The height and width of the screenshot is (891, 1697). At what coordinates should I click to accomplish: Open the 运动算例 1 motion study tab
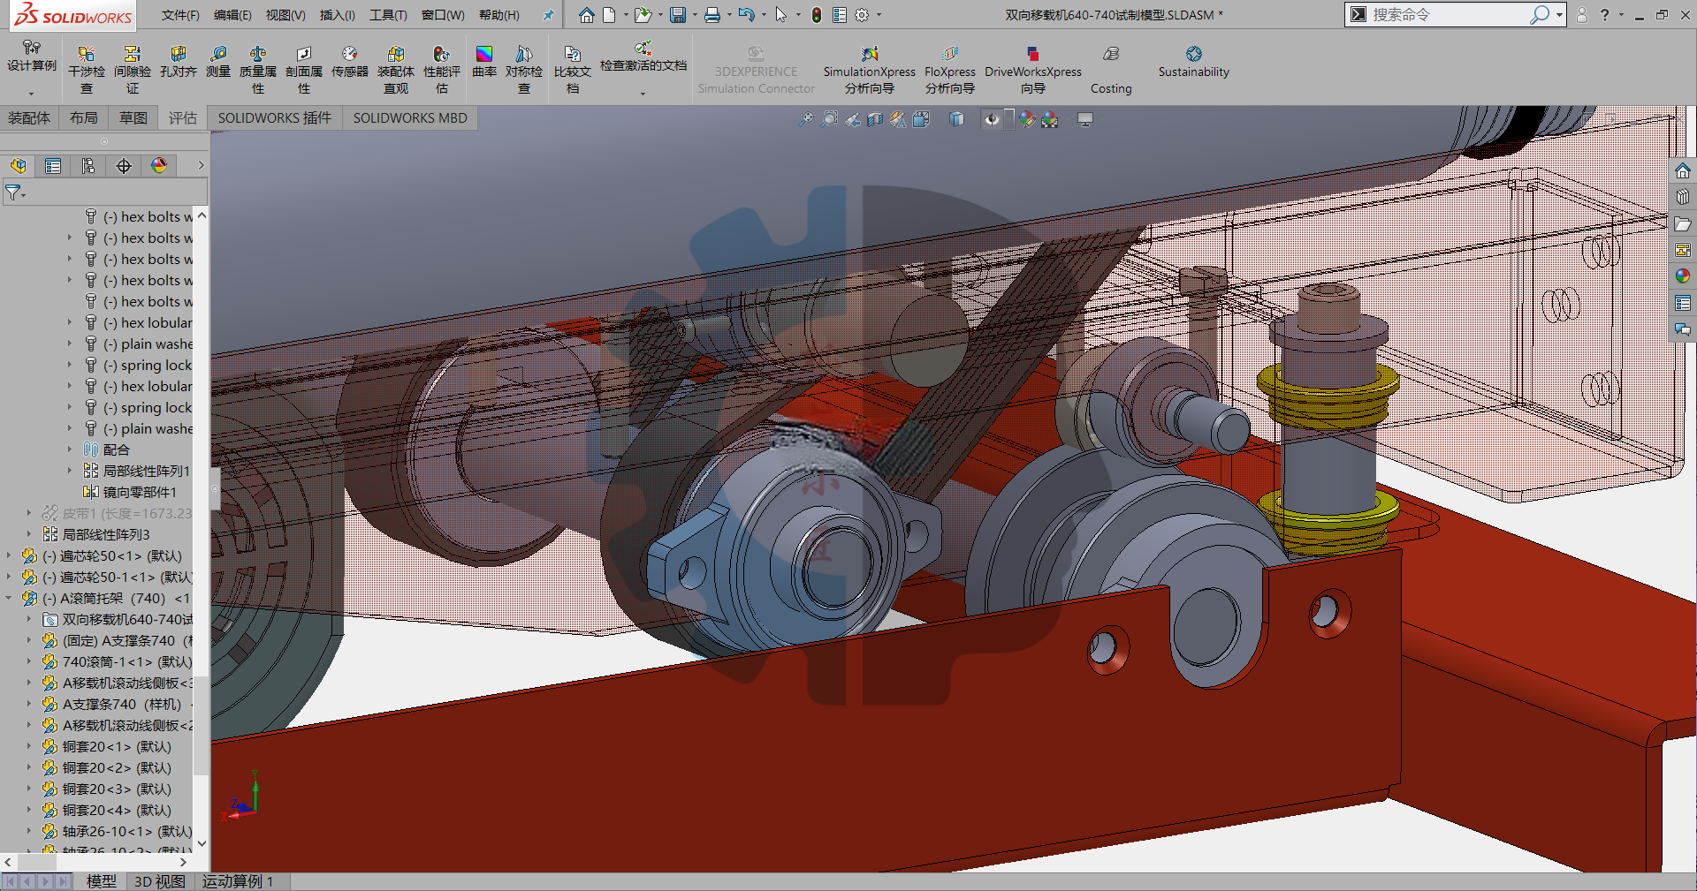point(238,881)
